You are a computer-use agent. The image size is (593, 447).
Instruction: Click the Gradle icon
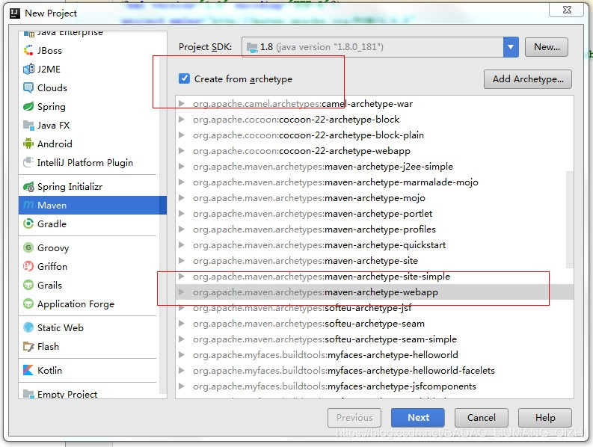(x=28, y=224)
